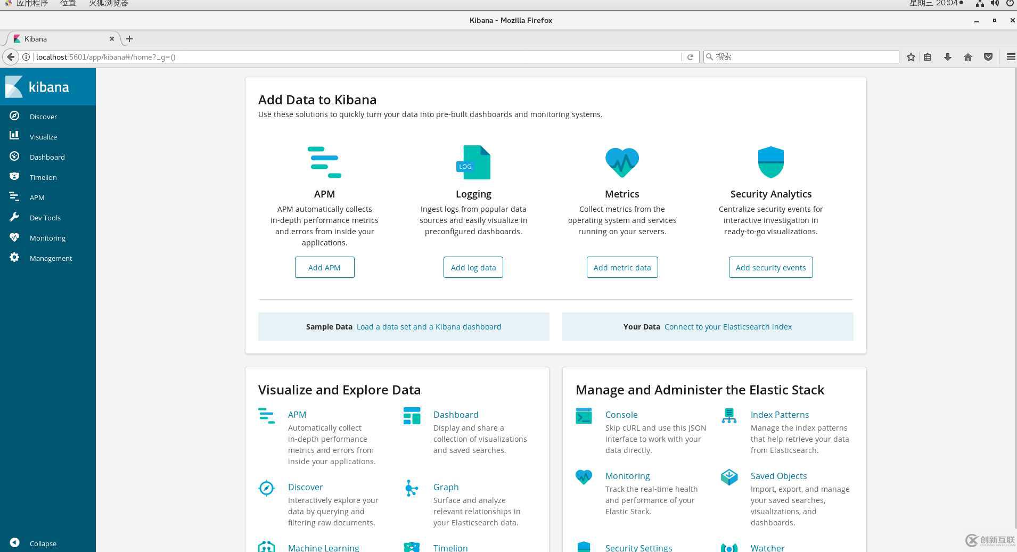This screenshot has height=552, width=1017.
Task: Click the Dev Tools wrench icon
Action: coord(14,217)
